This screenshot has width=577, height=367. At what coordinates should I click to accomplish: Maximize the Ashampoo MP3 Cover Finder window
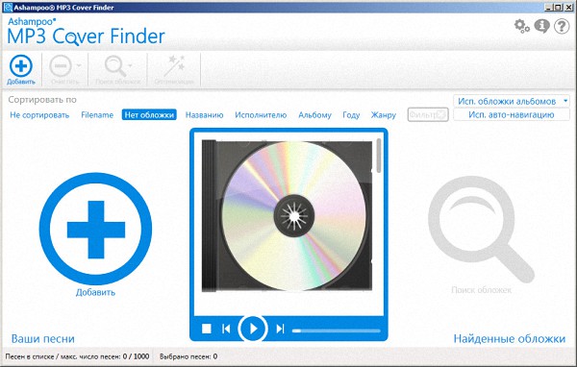tap(558, 7)
